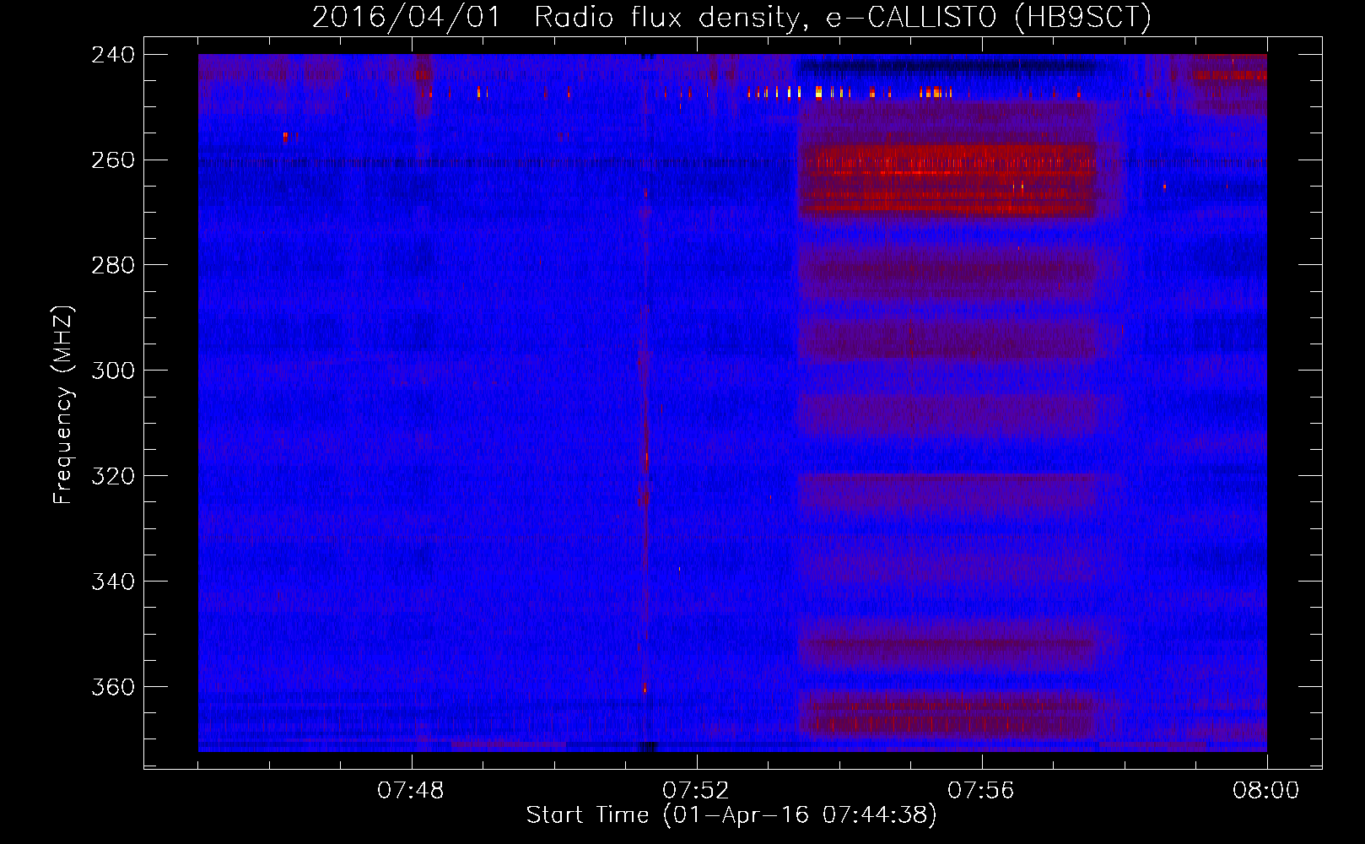Select the 280 frequency tick label

[x=113, y=266]
